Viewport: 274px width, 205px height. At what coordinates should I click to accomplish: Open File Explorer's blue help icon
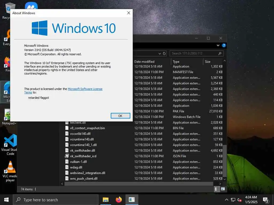(224, 45)
